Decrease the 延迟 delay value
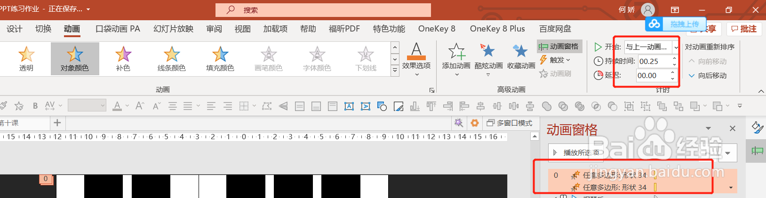The image size is (766, 198). pyautogui.click(x=673, y=78)
